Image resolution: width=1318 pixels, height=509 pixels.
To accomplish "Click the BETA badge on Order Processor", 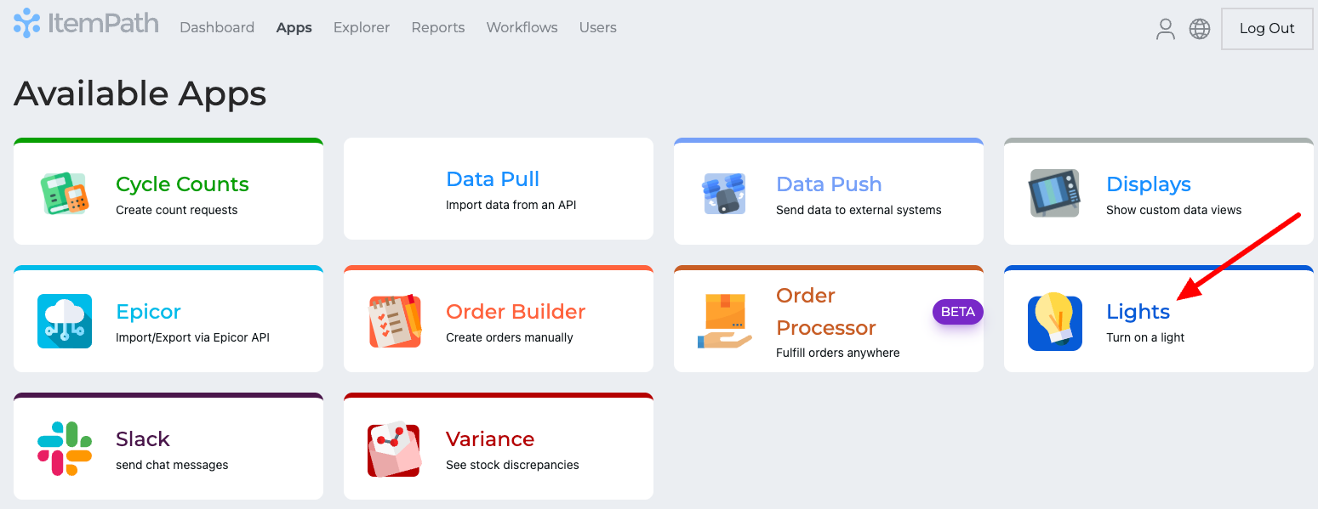I will point(957,312).
